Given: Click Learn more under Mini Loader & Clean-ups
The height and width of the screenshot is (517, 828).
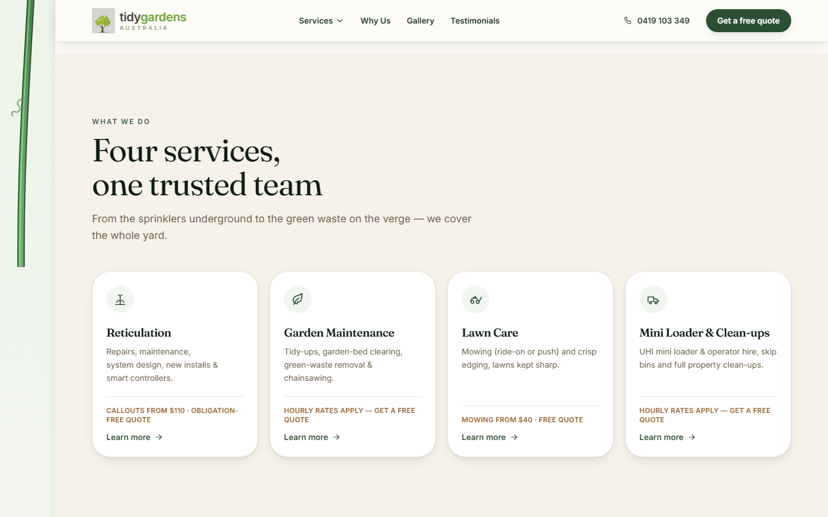Looking at the screenshot, I should pos(668,437).
